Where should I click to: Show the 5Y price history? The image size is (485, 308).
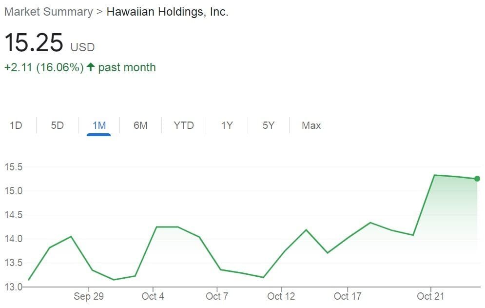[x=268, y=125]
